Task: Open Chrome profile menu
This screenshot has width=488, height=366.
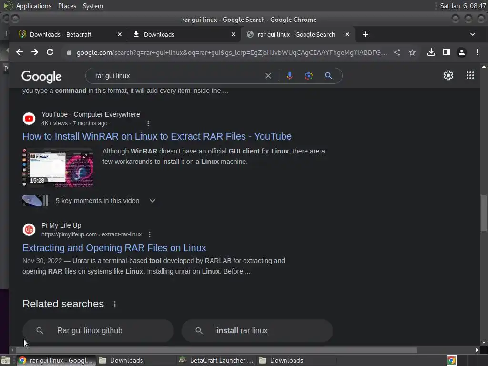Action: pos(461,52)
